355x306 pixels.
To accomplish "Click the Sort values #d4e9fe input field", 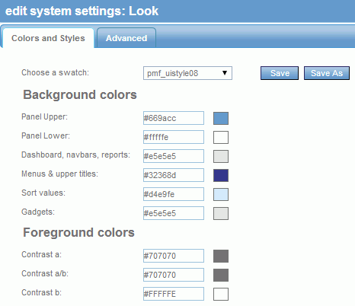I will (174, 194).
